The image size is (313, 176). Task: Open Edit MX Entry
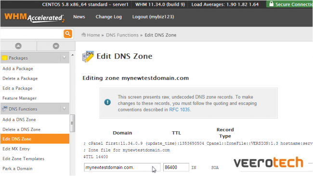(16, 149)
